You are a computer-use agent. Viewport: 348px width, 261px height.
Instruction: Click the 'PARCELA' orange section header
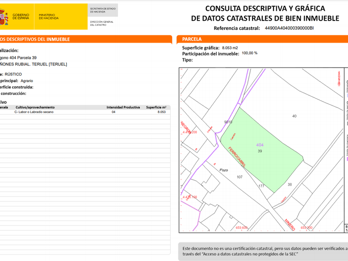coord(192,39)
